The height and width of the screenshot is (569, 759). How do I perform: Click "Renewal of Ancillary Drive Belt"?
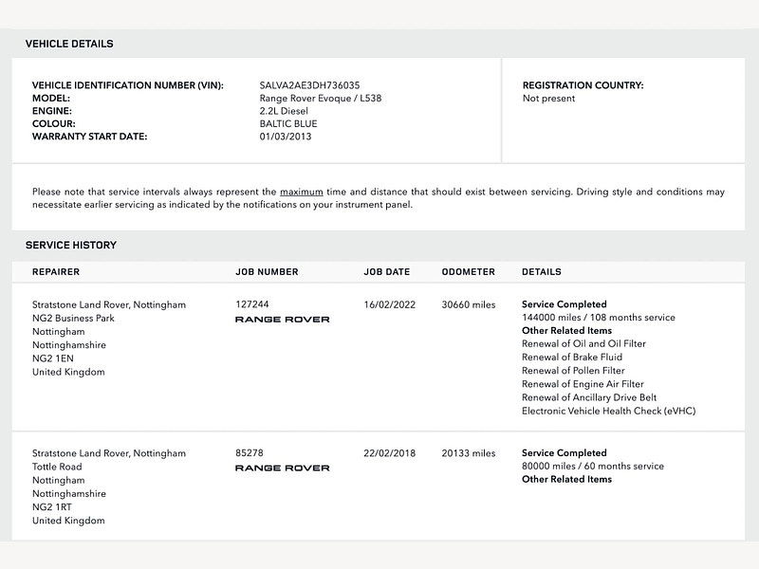tap(589, 397)
